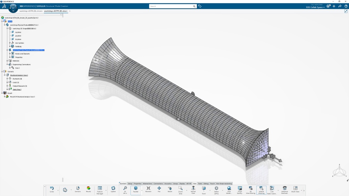The image size is (349, 196).
Task: Switch to the Tools tab
Action: pyautogui.click(x=200, y=184)
